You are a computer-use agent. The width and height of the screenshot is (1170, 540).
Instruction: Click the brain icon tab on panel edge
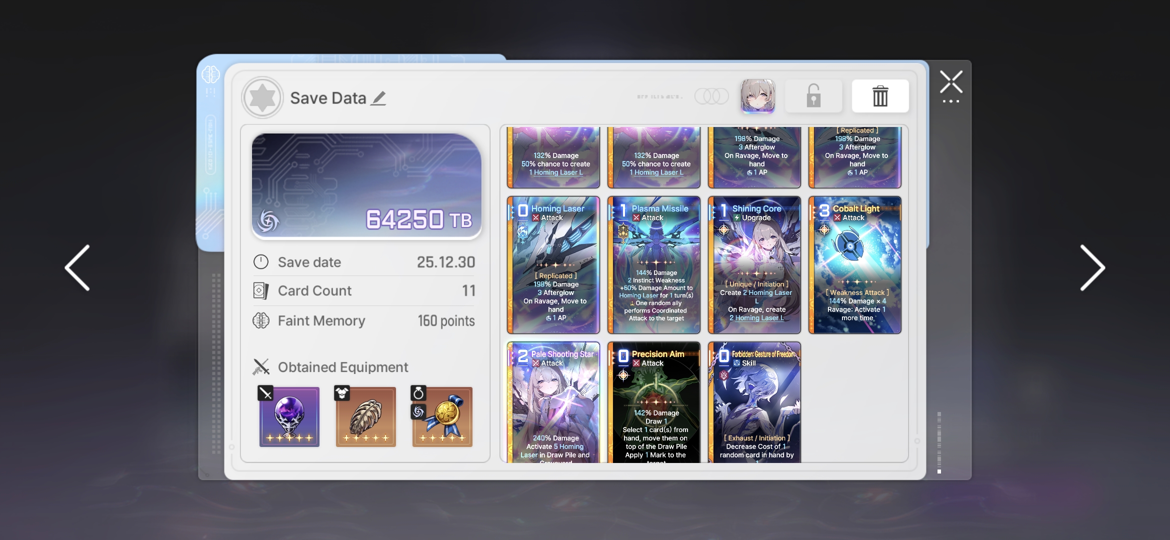[210, 75]
